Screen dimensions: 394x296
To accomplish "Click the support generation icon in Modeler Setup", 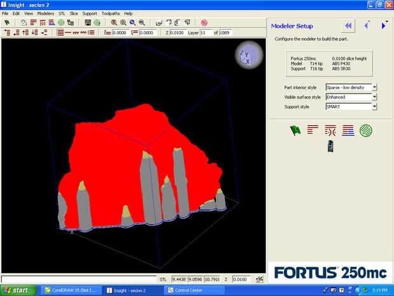I will tap(330, 130).
